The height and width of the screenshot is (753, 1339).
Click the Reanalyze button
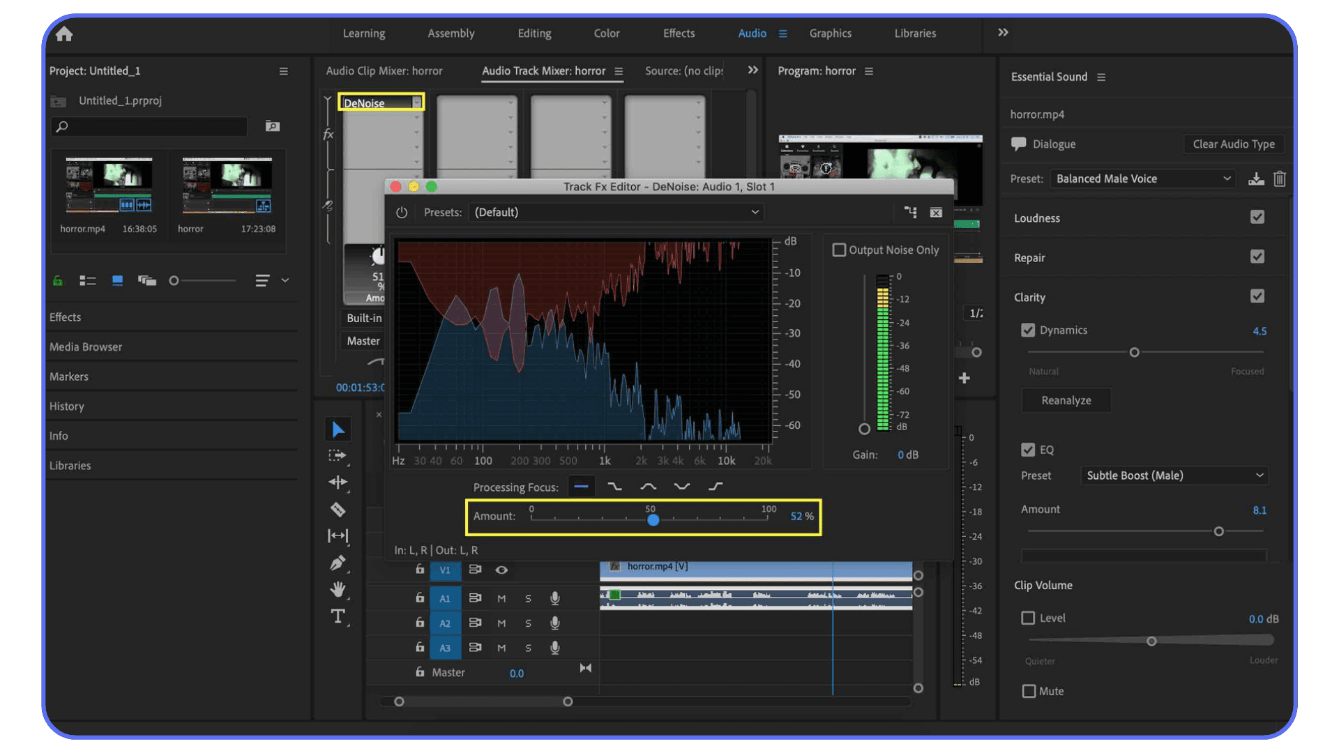pos(1066,400)
